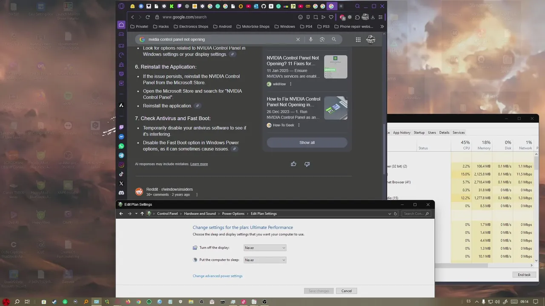
Task: Open more options for the Reddit result
Action: [197, 195]
